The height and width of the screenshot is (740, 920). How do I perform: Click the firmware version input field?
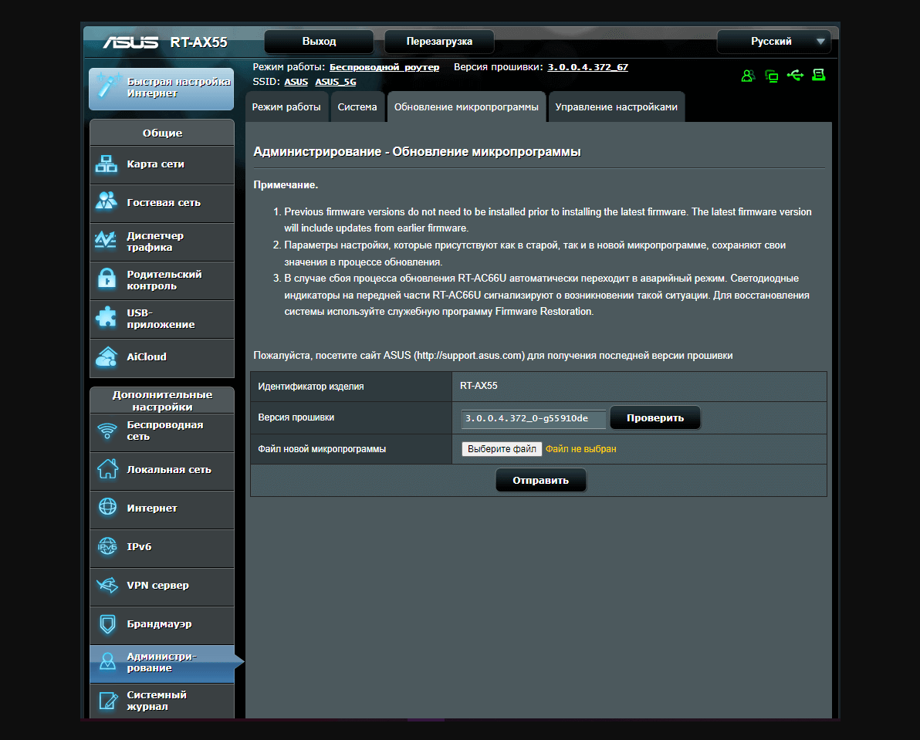point(533,418)
